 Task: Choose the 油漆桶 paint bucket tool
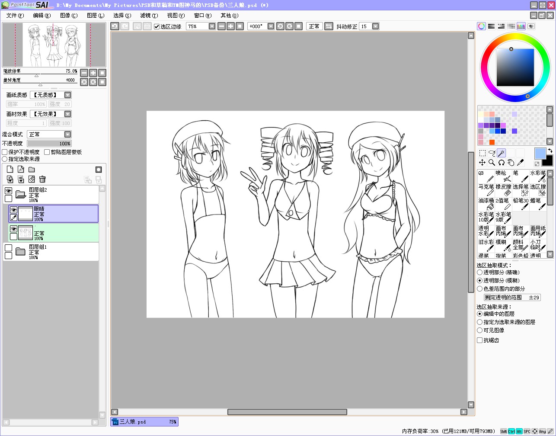486,204
